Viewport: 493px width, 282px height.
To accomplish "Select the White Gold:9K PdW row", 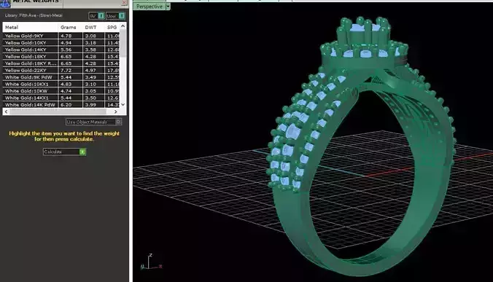I will click(61, 77).
